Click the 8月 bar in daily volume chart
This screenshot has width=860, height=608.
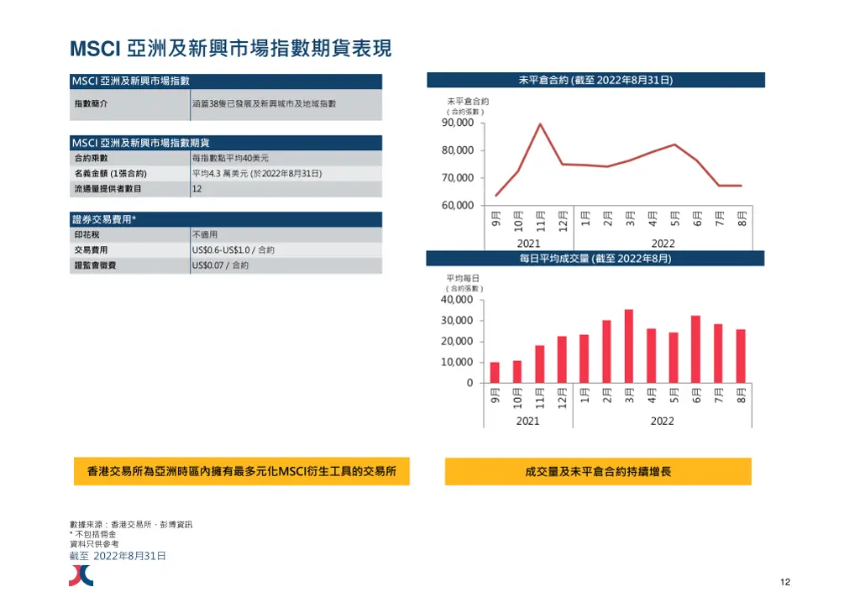pos(741,356)
